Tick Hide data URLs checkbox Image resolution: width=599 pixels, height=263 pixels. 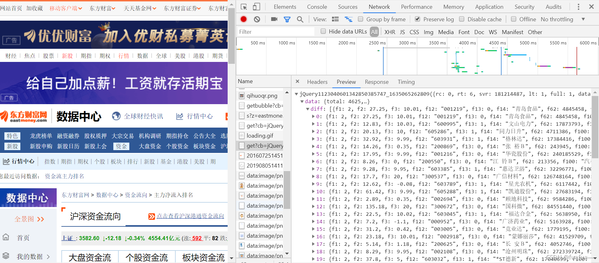(x=323, y=31)
